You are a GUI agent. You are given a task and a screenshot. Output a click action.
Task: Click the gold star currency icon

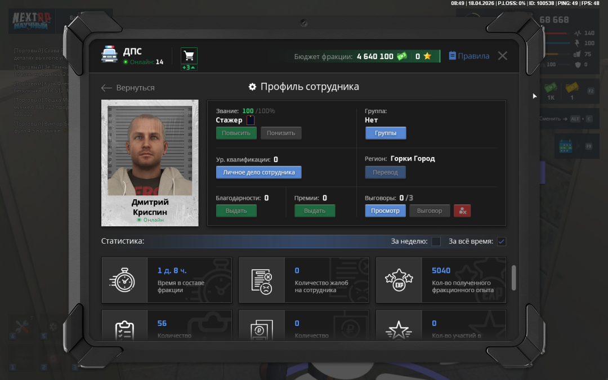point(427,56)
